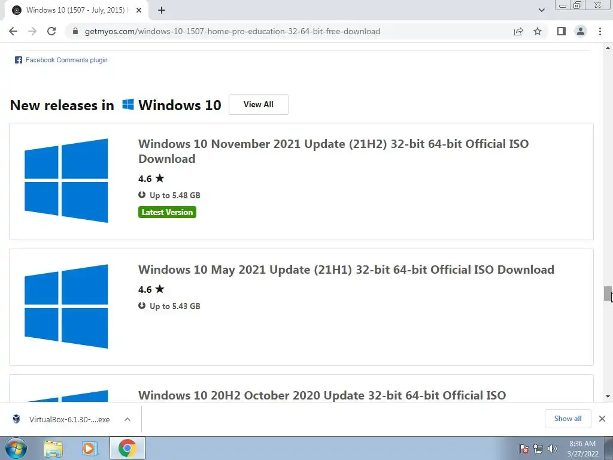Open the Chrome side panel
The height and width of the screenshot is (460, 613).
[x=562, y=31]
